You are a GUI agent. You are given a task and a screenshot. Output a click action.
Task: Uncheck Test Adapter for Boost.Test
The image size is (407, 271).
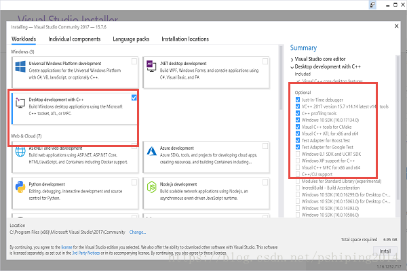pyautogui.click(x=298, y=140)
